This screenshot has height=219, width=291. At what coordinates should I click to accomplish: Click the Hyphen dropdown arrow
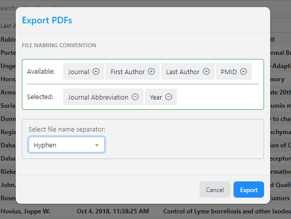[x=97, y=145]
